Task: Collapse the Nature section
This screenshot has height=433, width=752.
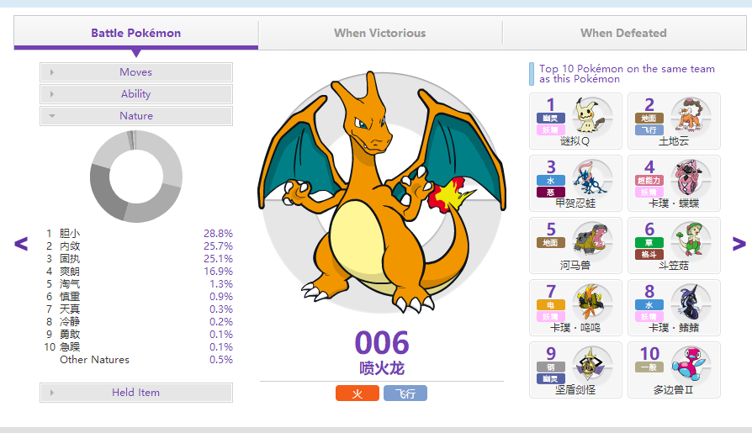Action: 136,116
